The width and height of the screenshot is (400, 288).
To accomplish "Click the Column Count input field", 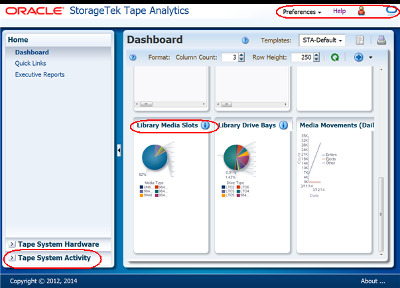I will pyautogui.click(x=230, y=57).
